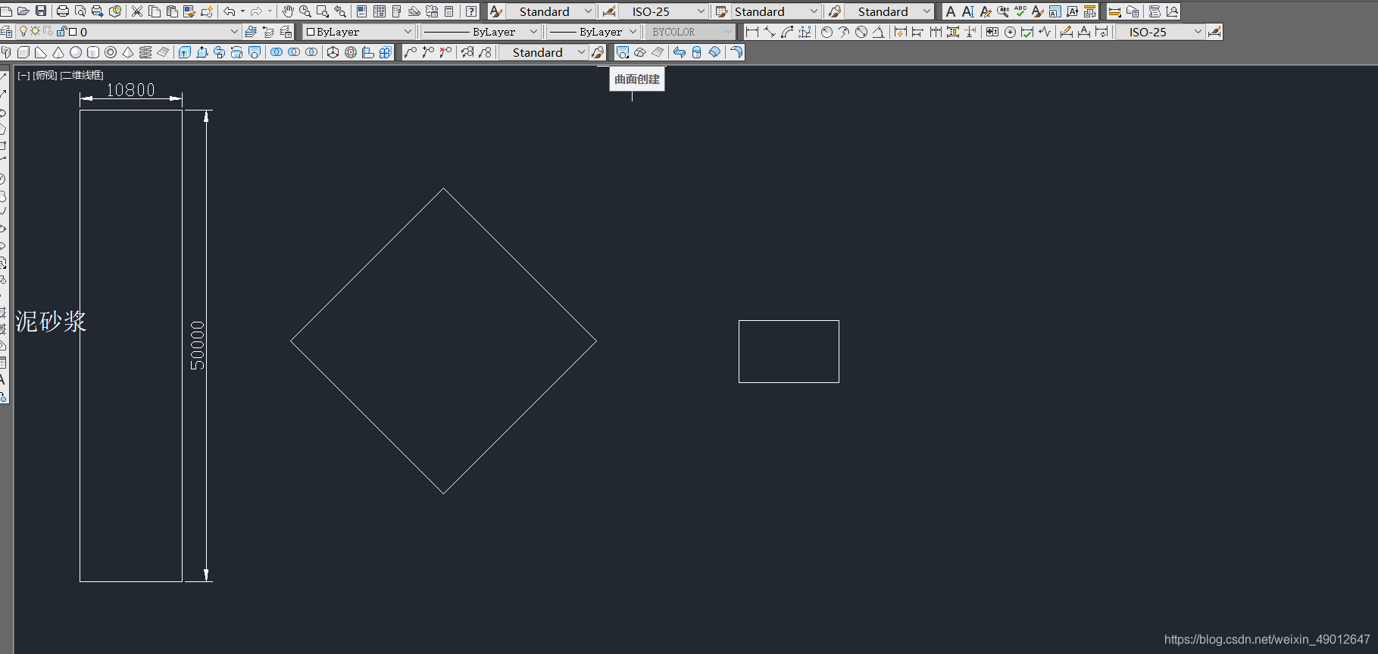
Task: Select the Linear dimension tool
Action: tap(752, 32)
